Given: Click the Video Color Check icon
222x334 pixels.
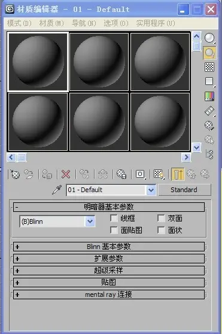Looking at the screenshot, I should [209, 96].
